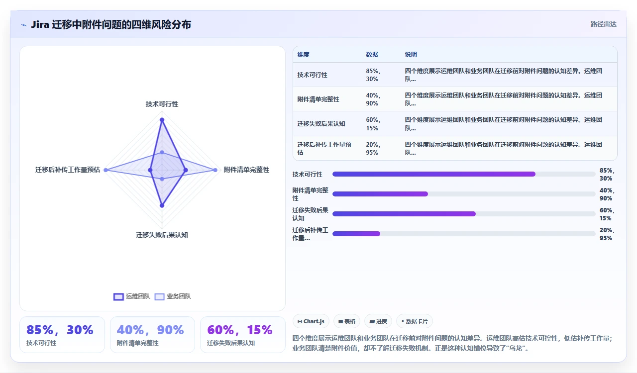Click the dashboard title text

coord(110,24)
